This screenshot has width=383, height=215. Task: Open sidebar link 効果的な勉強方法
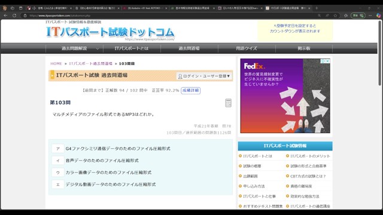[x=305, y=196]
